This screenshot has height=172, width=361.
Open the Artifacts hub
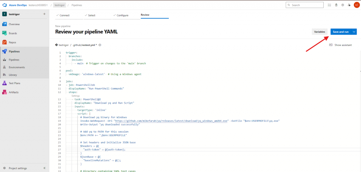click(x=14, y=92)
